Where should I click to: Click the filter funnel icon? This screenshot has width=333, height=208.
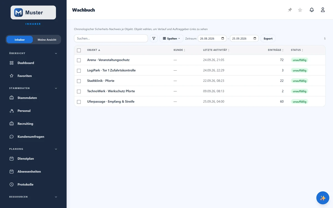click(154, 39)
